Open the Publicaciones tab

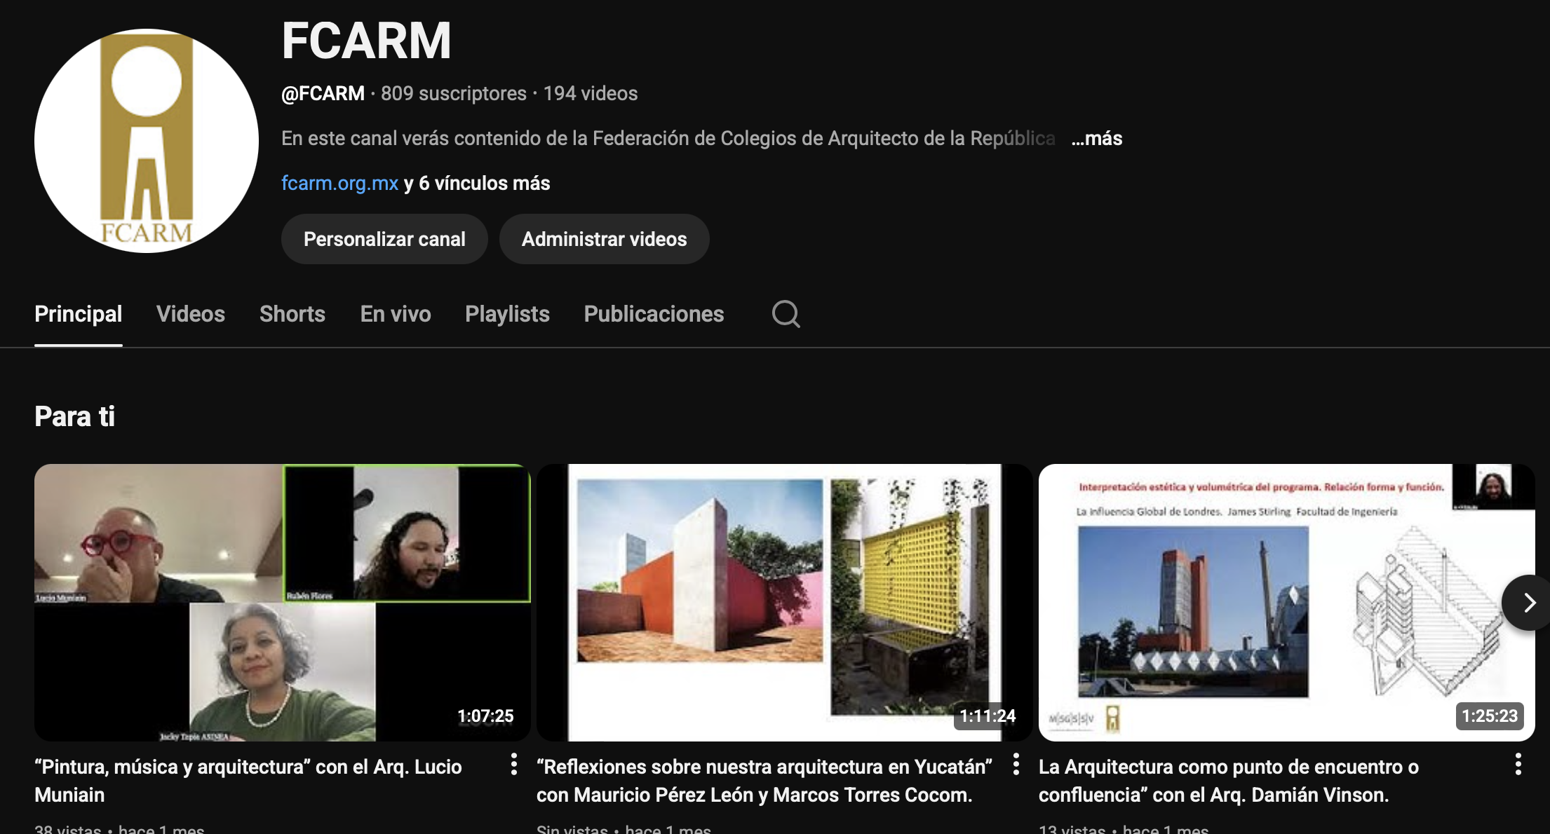(654, 314)
